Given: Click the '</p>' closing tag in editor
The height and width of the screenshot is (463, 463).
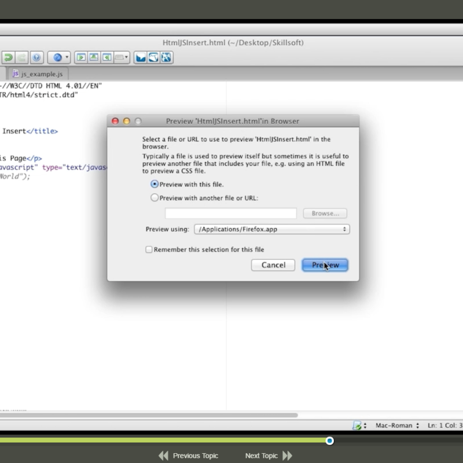Looking at the screenshot, I should point(34,158).
